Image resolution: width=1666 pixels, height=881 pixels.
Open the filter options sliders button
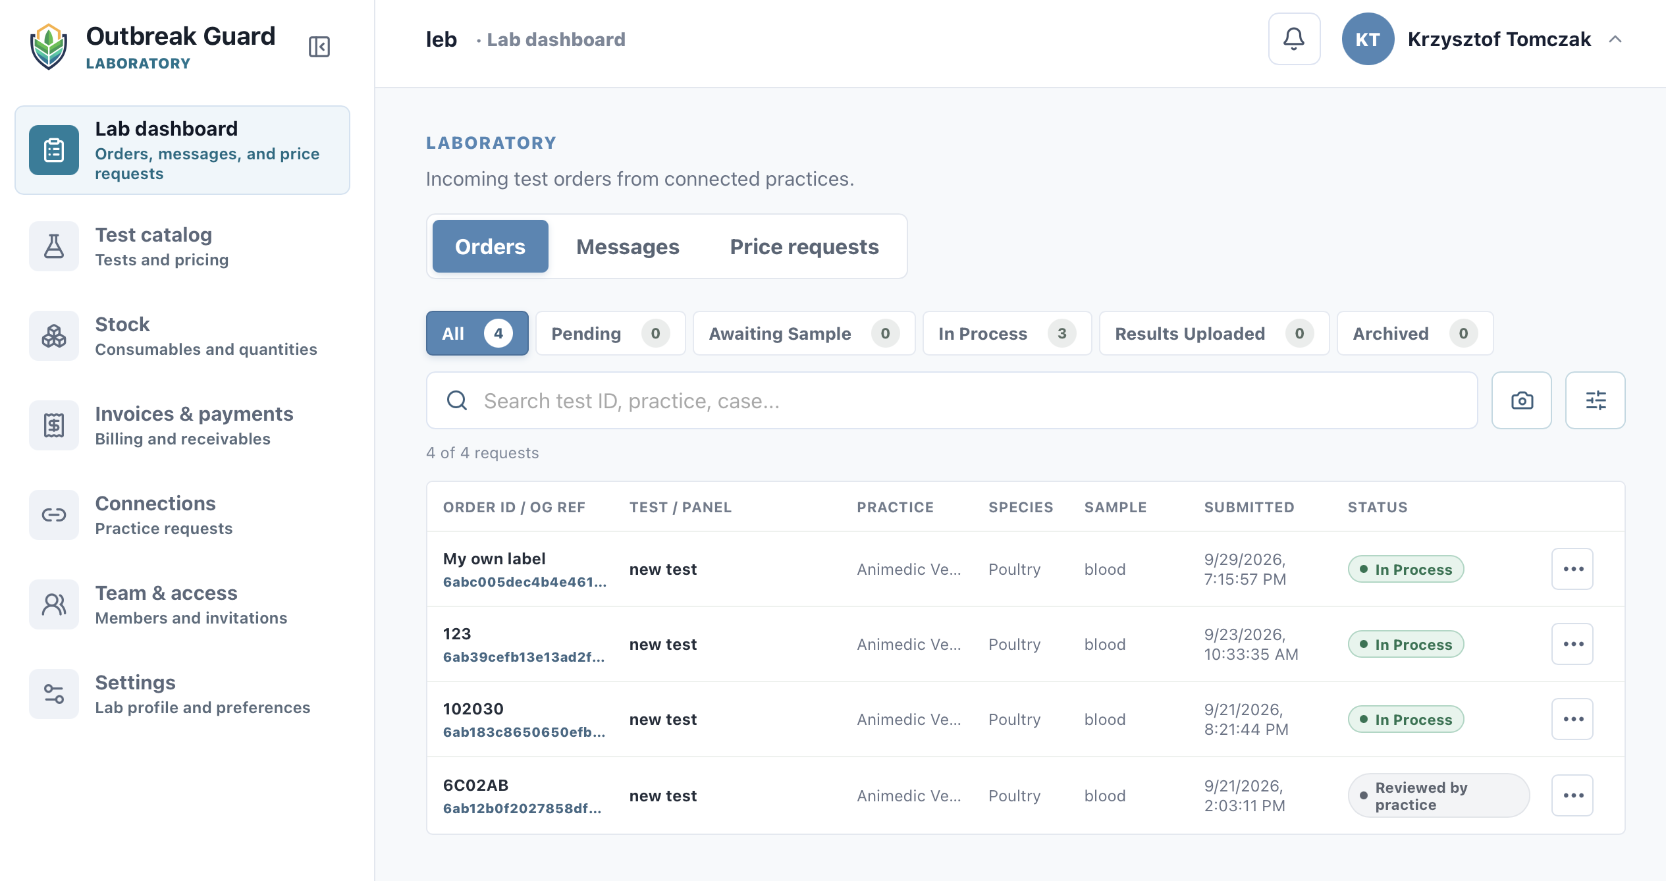click(1596, 400)
